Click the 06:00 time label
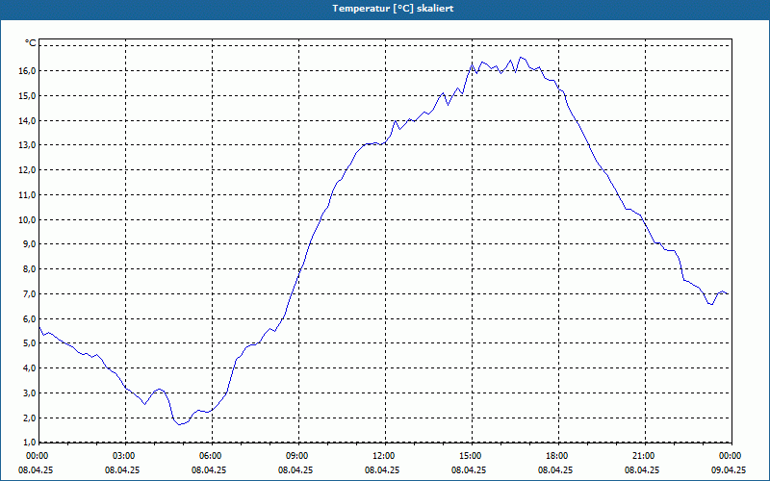 209,456
